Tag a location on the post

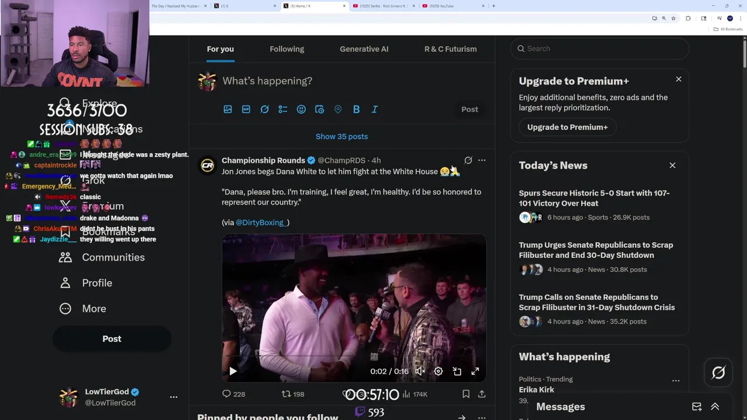(338, 109)
